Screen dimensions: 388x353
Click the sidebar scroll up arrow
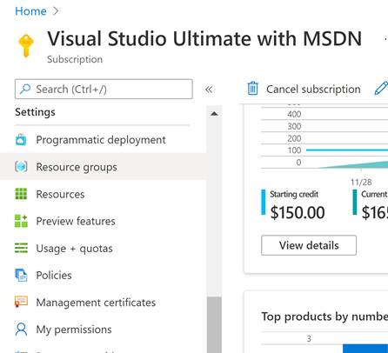214,114
